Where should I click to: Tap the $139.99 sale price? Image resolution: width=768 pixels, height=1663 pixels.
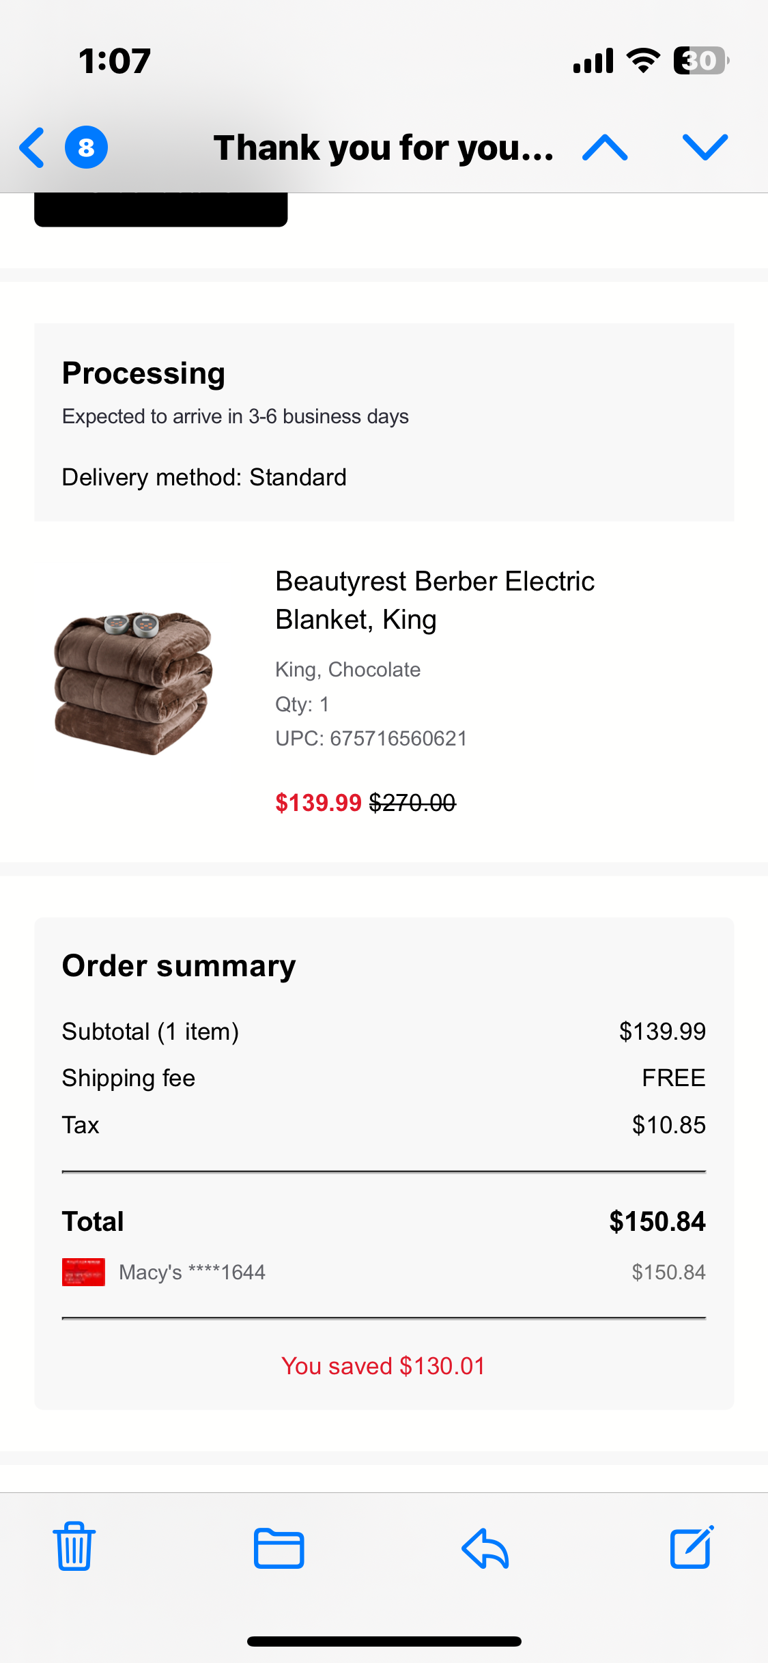point(318,803)
